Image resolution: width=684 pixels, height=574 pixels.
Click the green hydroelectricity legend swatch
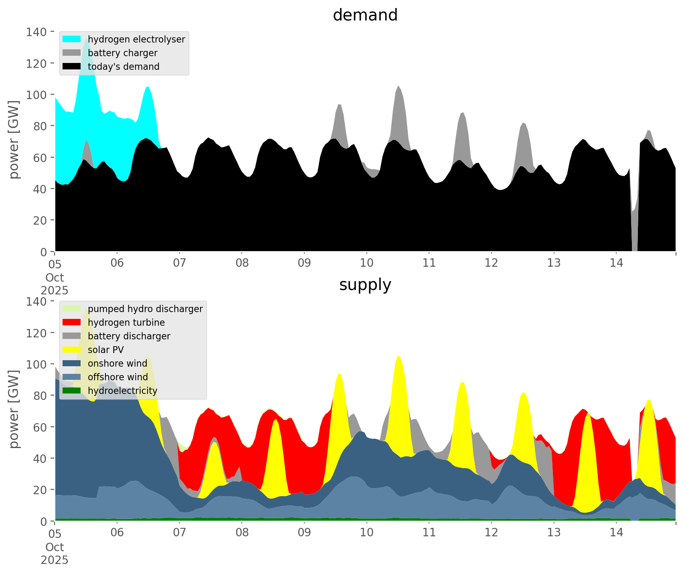tap(72, 391)
